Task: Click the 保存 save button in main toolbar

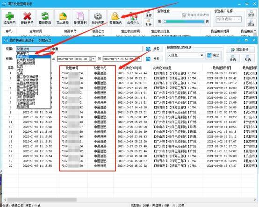Action: [x=149, y=14]
